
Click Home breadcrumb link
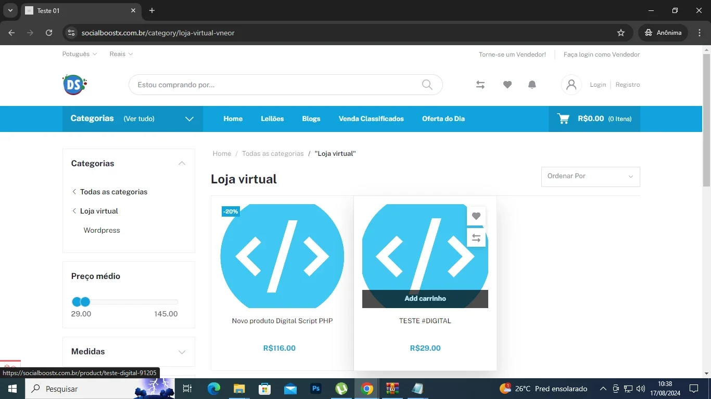[222, 153]
